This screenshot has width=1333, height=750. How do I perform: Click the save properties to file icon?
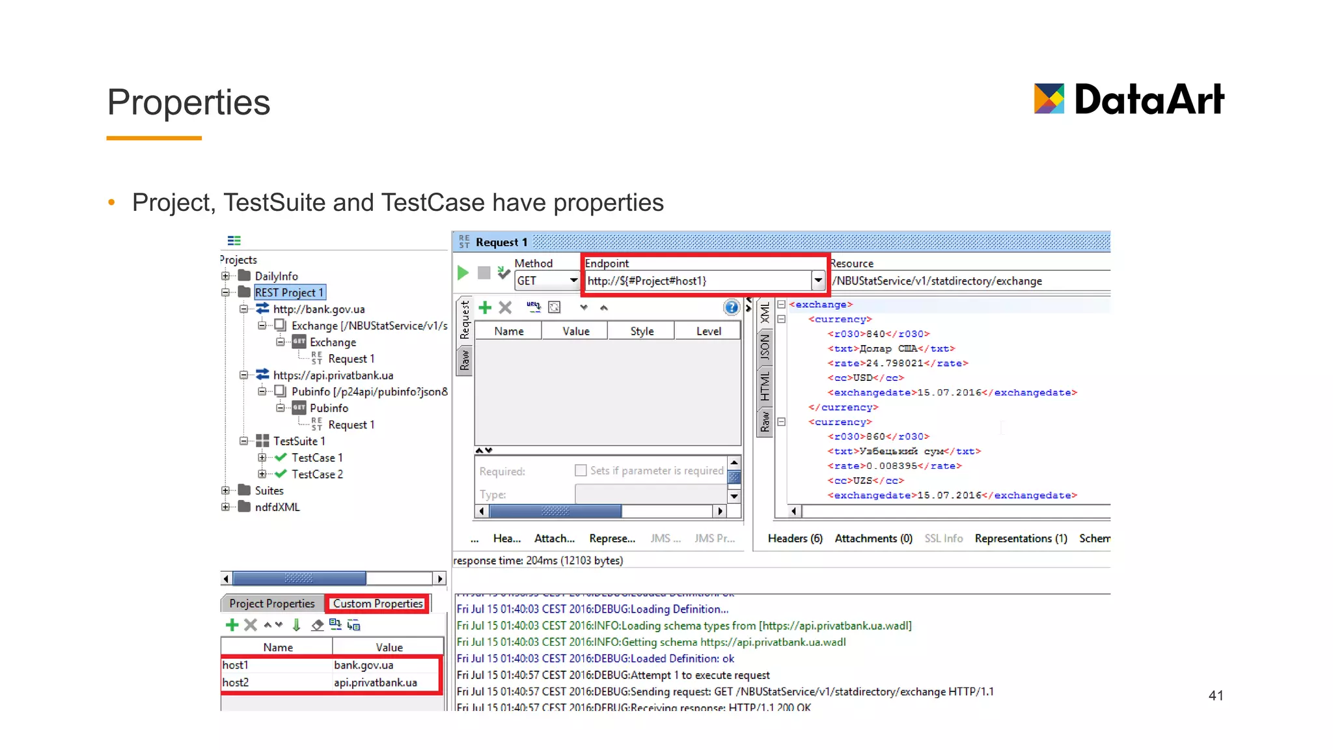tap(353, 625)
